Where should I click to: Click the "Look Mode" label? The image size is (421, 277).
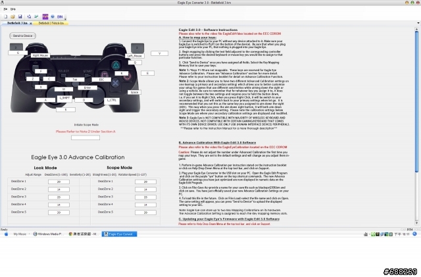[45, 168]
